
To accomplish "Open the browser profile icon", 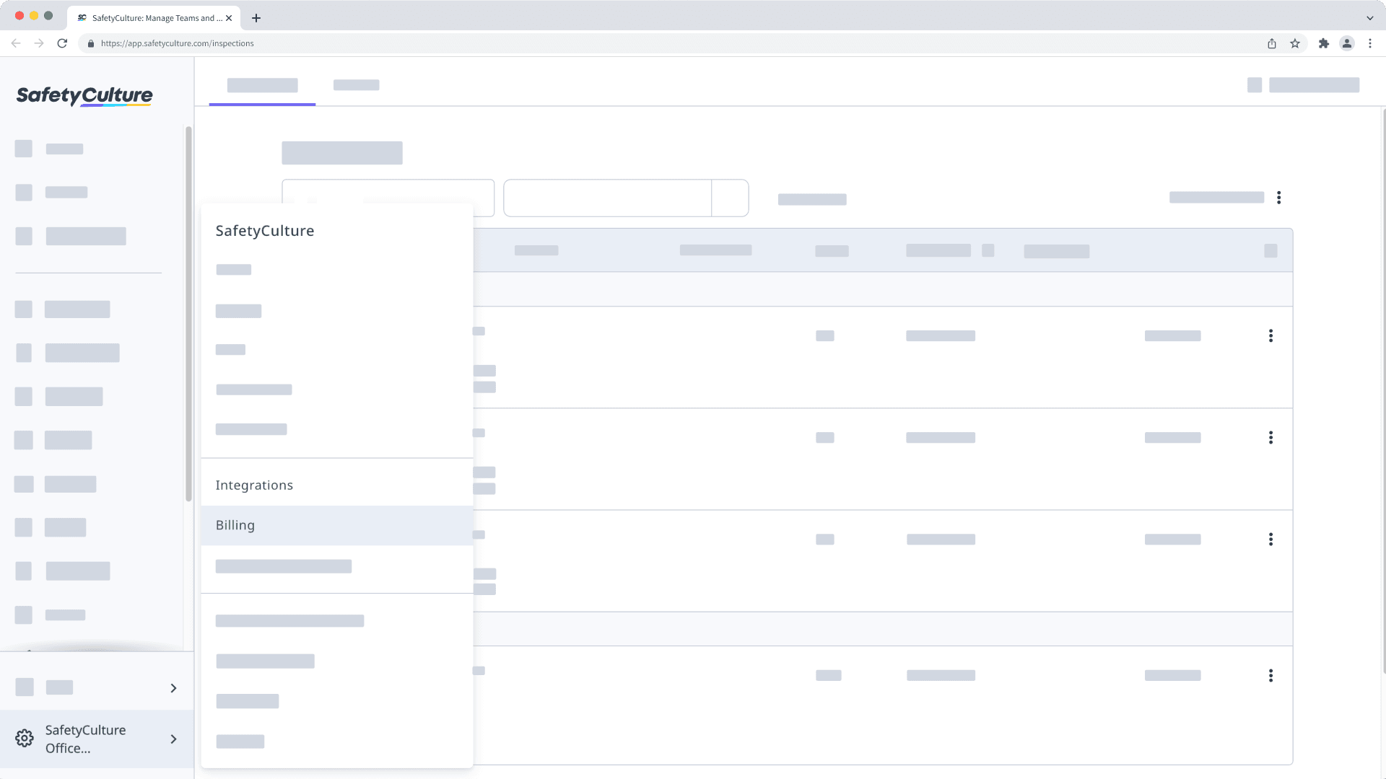I will 1347,43.
